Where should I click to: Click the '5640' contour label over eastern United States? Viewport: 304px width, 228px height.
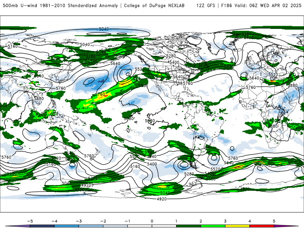pos(178,77)
